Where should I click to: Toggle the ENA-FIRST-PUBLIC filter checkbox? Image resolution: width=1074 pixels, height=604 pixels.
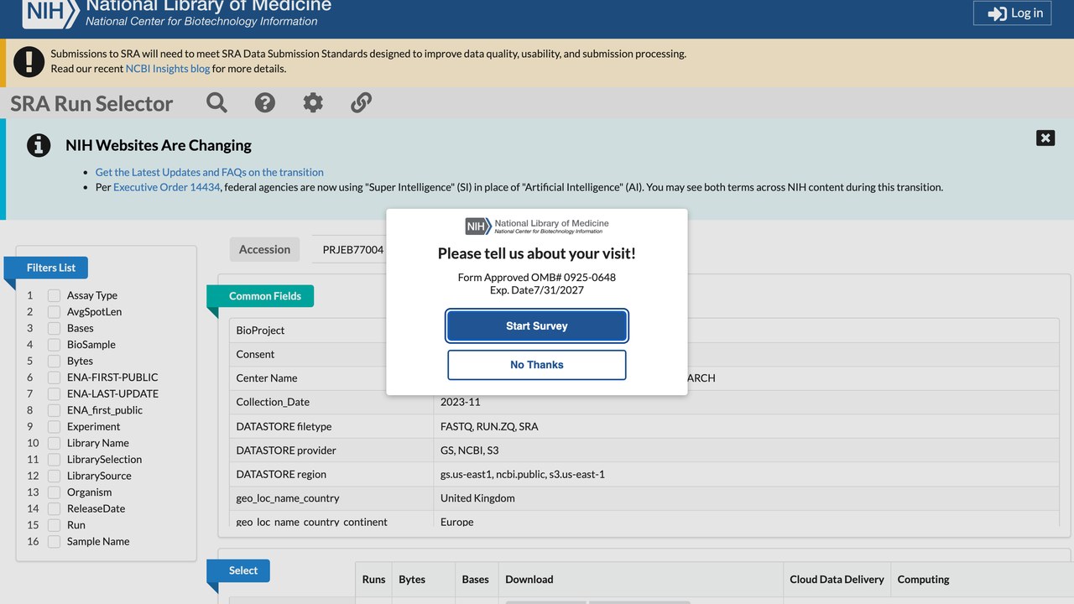tap(54, 377)
